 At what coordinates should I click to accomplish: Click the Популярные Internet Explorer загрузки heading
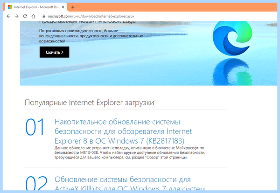tap(89, 103)
